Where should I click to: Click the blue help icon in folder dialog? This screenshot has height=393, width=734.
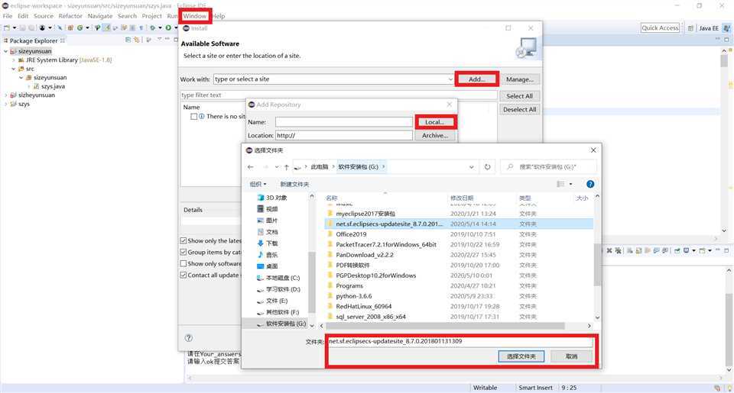point(590,184)
